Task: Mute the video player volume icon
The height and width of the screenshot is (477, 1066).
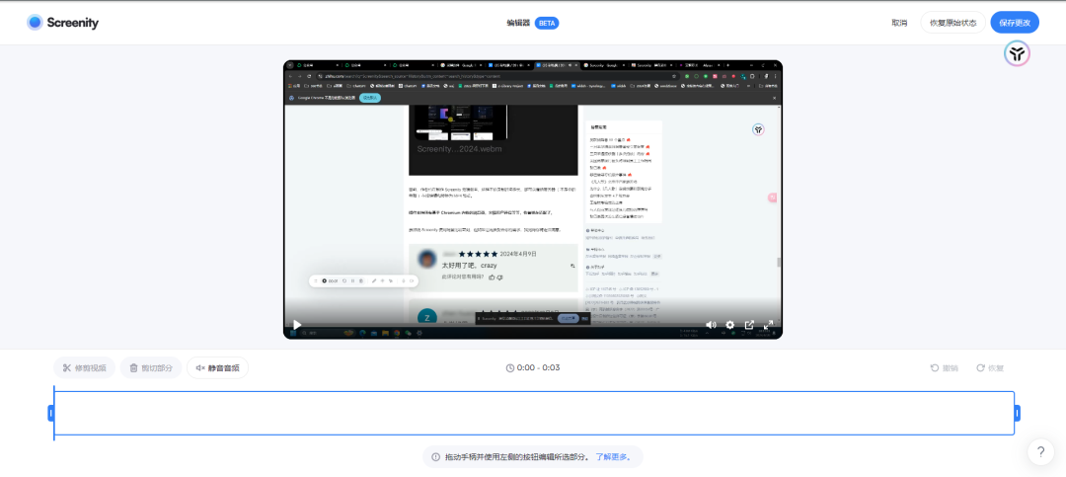Action: point(711,325)
